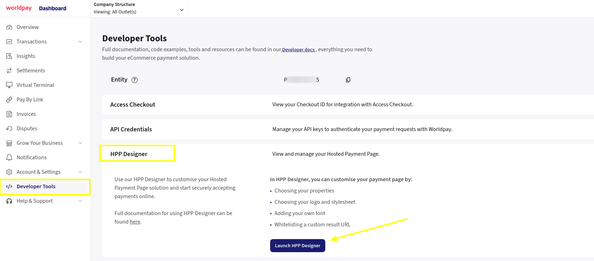Screen dimensions: 594x261
Task: Open the Entity help tooltip question mark
Action: (134, 80)
